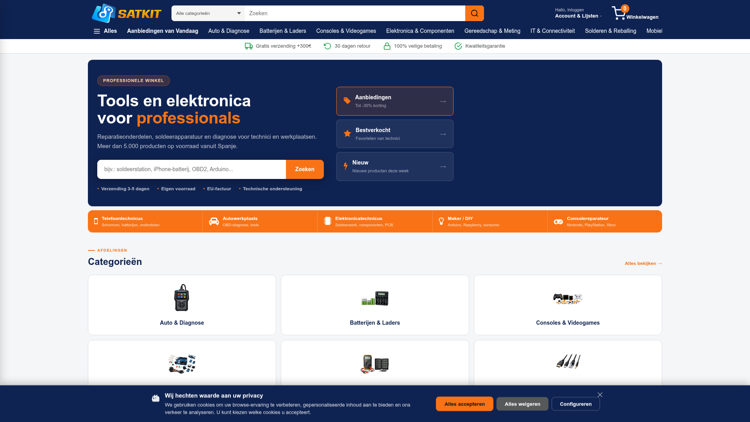Screen dimensions: 750x422
Task: Click the Consoles & Videogames controllers image
Action: click(x=568, y=299)
